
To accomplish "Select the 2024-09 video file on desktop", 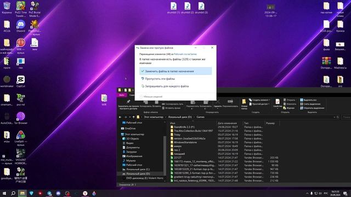I will click(x=270, y=11).
